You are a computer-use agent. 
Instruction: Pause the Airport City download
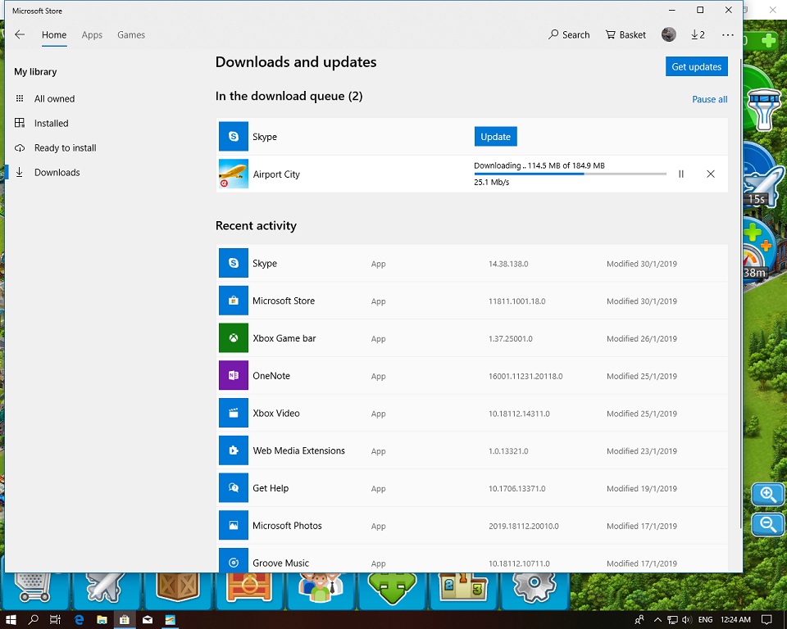(681, 174)
